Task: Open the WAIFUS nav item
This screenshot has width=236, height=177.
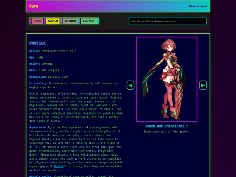Action: click(53, 21)
